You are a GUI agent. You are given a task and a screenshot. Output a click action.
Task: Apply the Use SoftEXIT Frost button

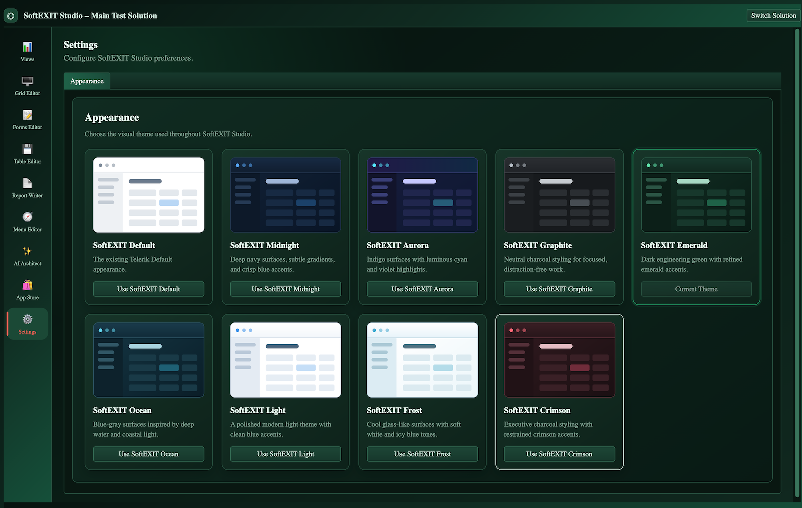[x=423, y=454]
